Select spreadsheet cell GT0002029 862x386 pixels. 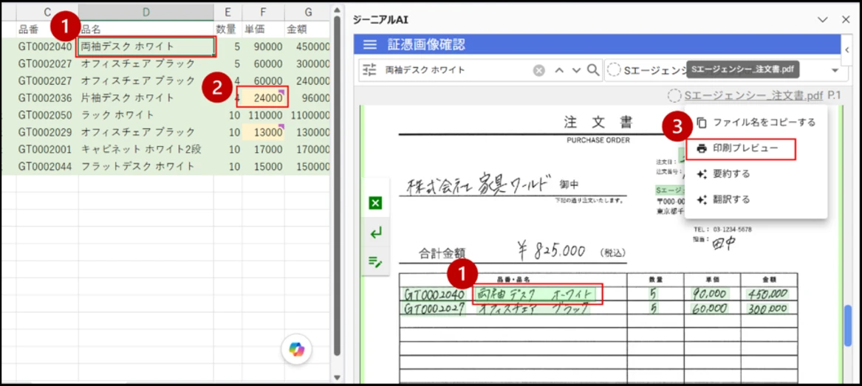47,132
